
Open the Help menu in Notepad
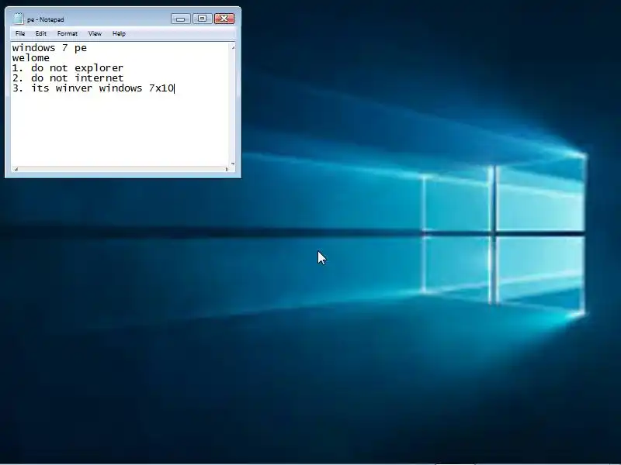pos(119,33)
